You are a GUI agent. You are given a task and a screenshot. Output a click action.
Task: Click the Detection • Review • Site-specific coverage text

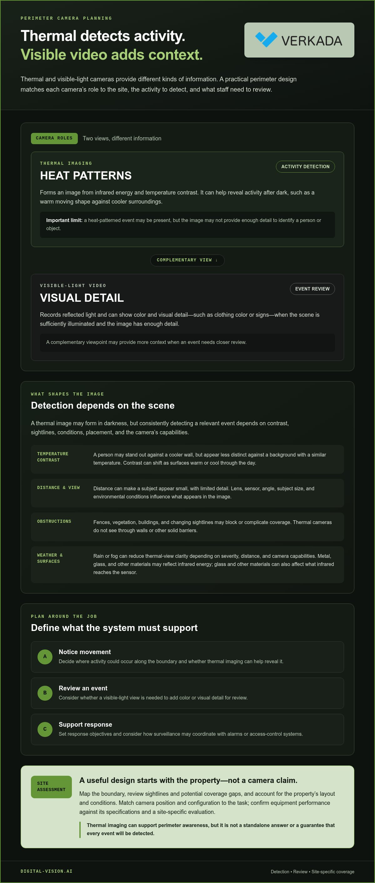[312, 872]
